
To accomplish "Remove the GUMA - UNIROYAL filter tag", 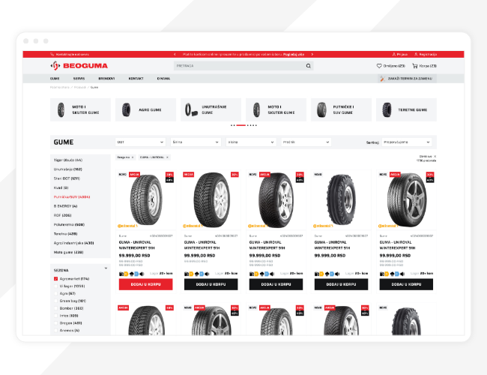I will click(x=167, y=157).
